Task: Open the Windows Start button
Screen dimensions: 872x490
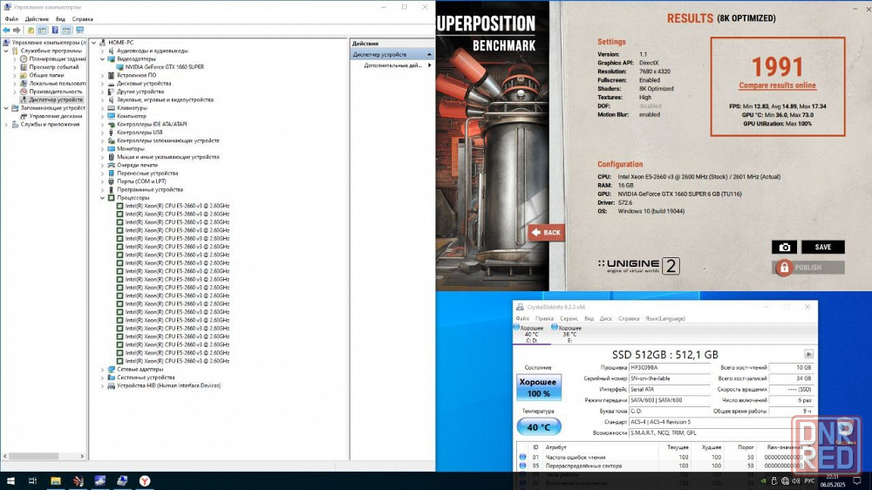Action: (x=10, y=480)
